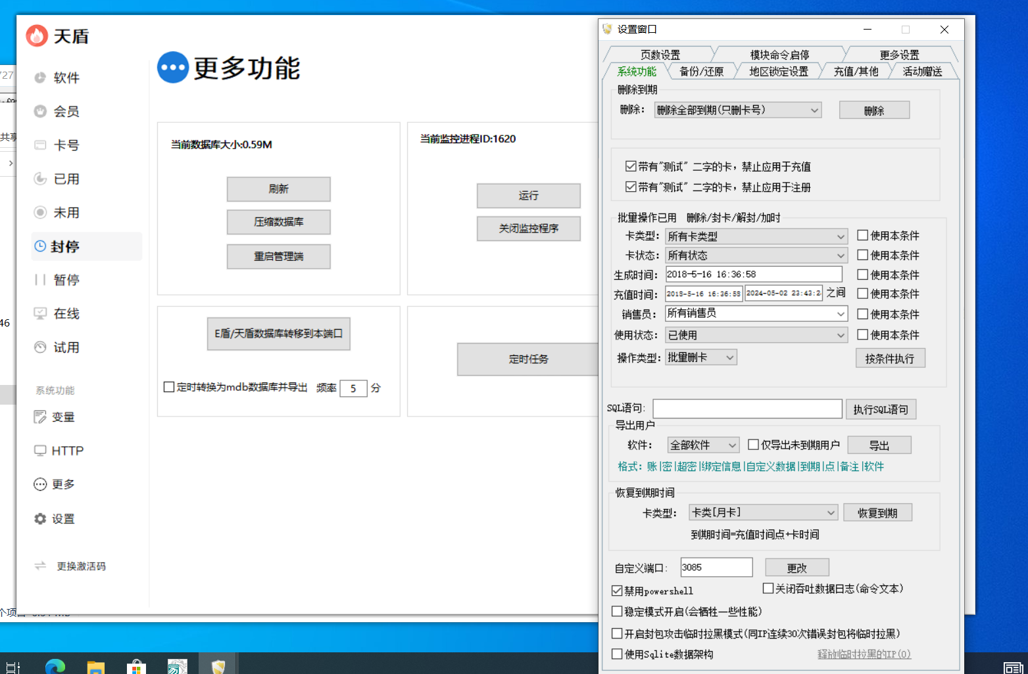Open Task View on the taskbar

(13, 667)
